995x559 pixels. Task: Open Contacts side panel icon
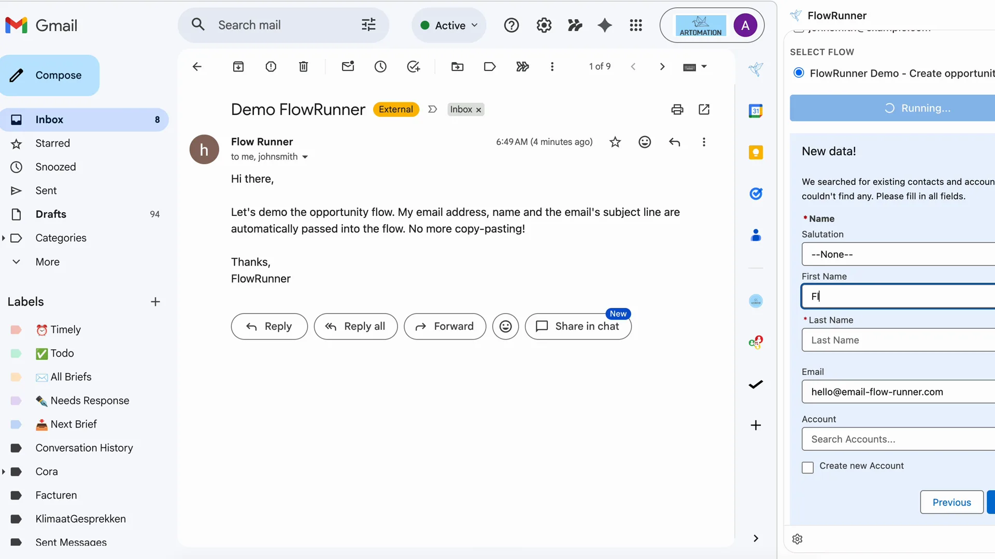pos(756,235)
